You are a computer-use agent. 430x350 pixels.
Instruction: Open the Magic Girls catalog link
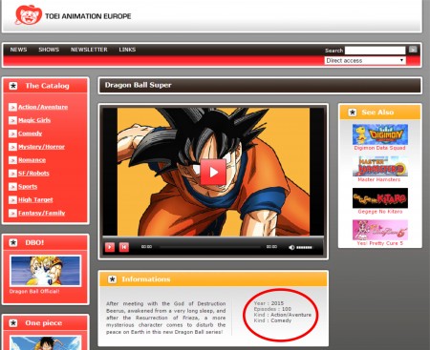(x=34, y=120)
